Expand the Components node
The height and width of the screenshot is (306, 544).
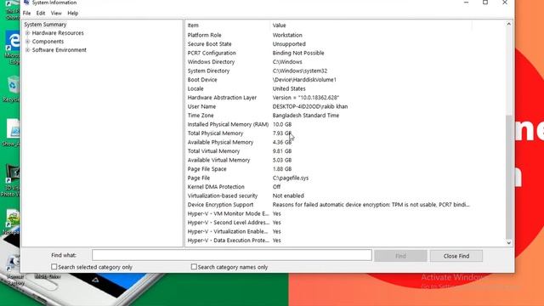pyautogui.click(x=28, y=42)
